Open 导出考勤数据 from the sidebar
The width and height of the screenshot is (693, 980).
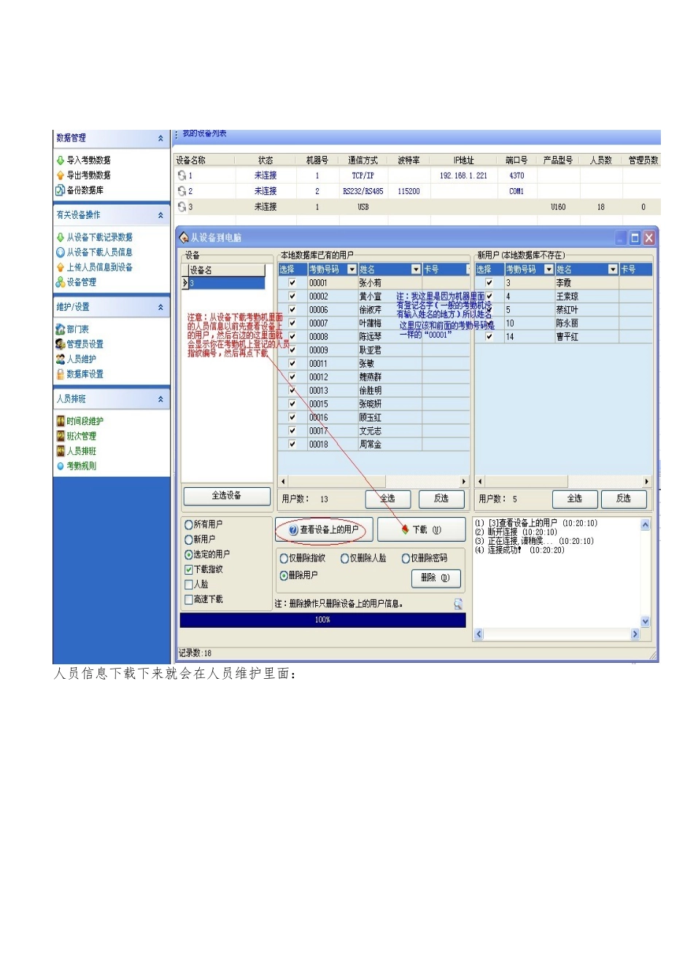coord(88,175)
